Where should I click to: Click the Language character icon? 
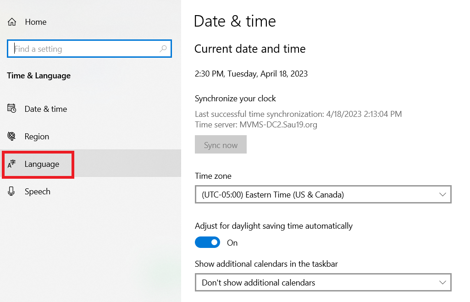point(12,164)
